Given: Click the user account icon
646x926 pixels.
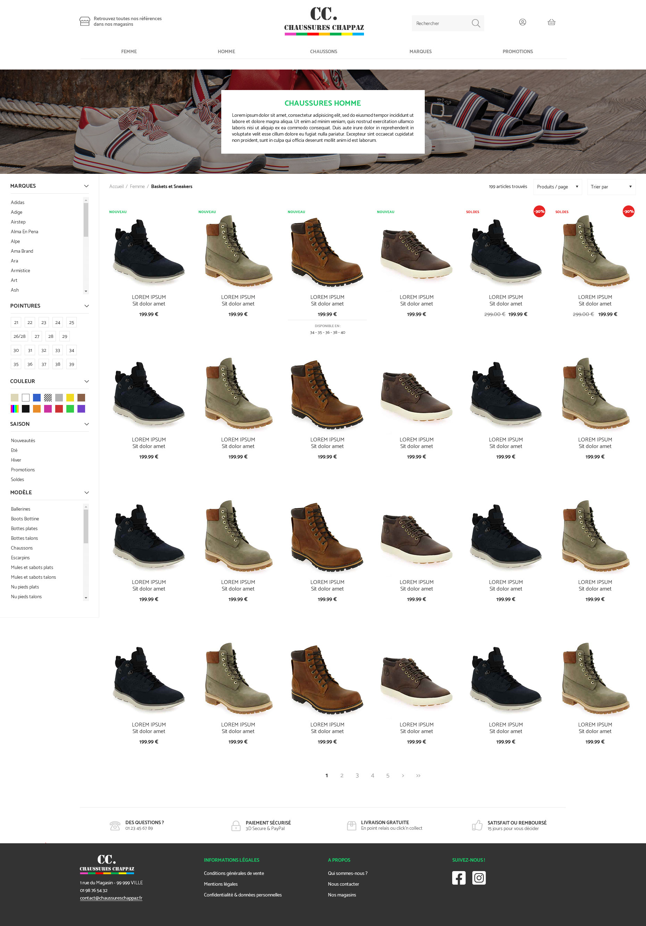Looking at the screenshot, I should [523, 22].
